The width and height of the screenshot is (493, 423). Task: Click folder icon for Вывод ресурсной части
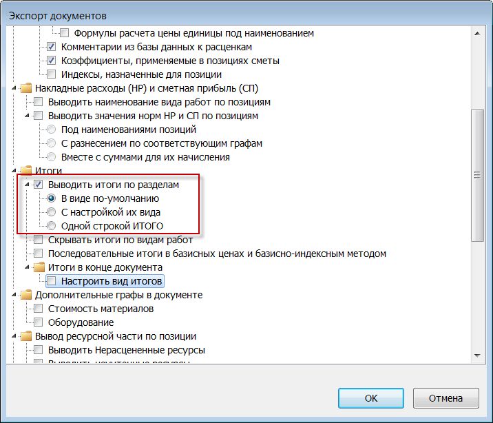pyautogui.click(x=26, y=336)
